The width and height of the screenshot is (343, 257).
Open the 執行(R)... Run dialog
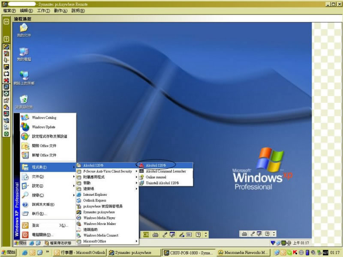click(48, 214)
